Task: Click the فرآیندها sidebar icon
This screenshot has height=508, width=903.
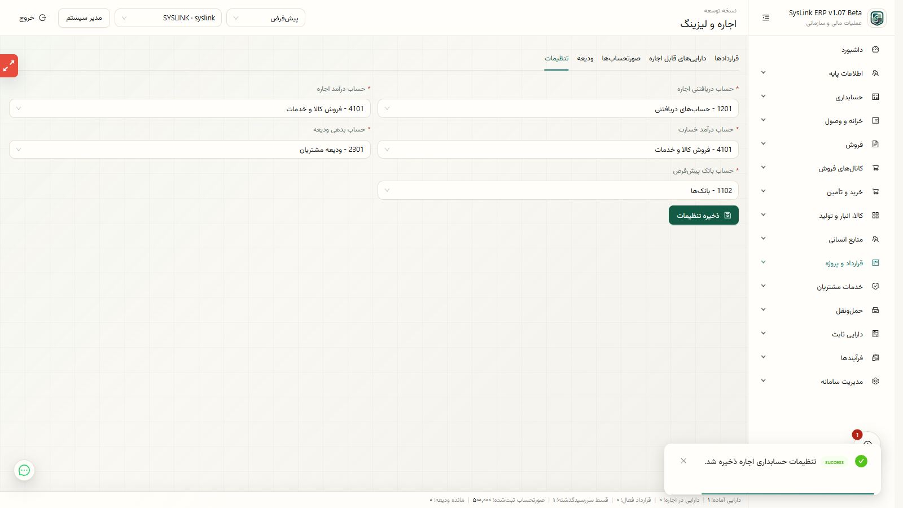Action: 875,358
